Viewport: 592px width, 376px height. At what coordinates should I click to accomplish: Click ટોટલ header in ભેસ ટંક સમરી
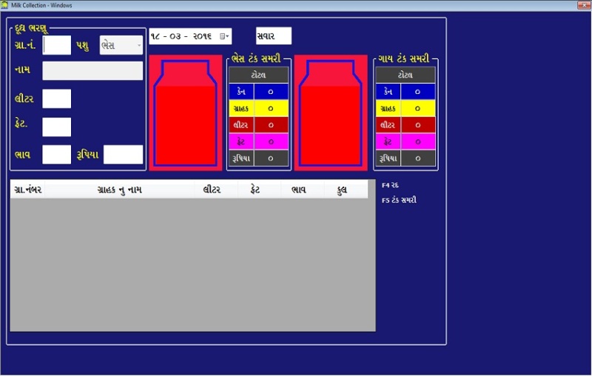click(258, 75)
